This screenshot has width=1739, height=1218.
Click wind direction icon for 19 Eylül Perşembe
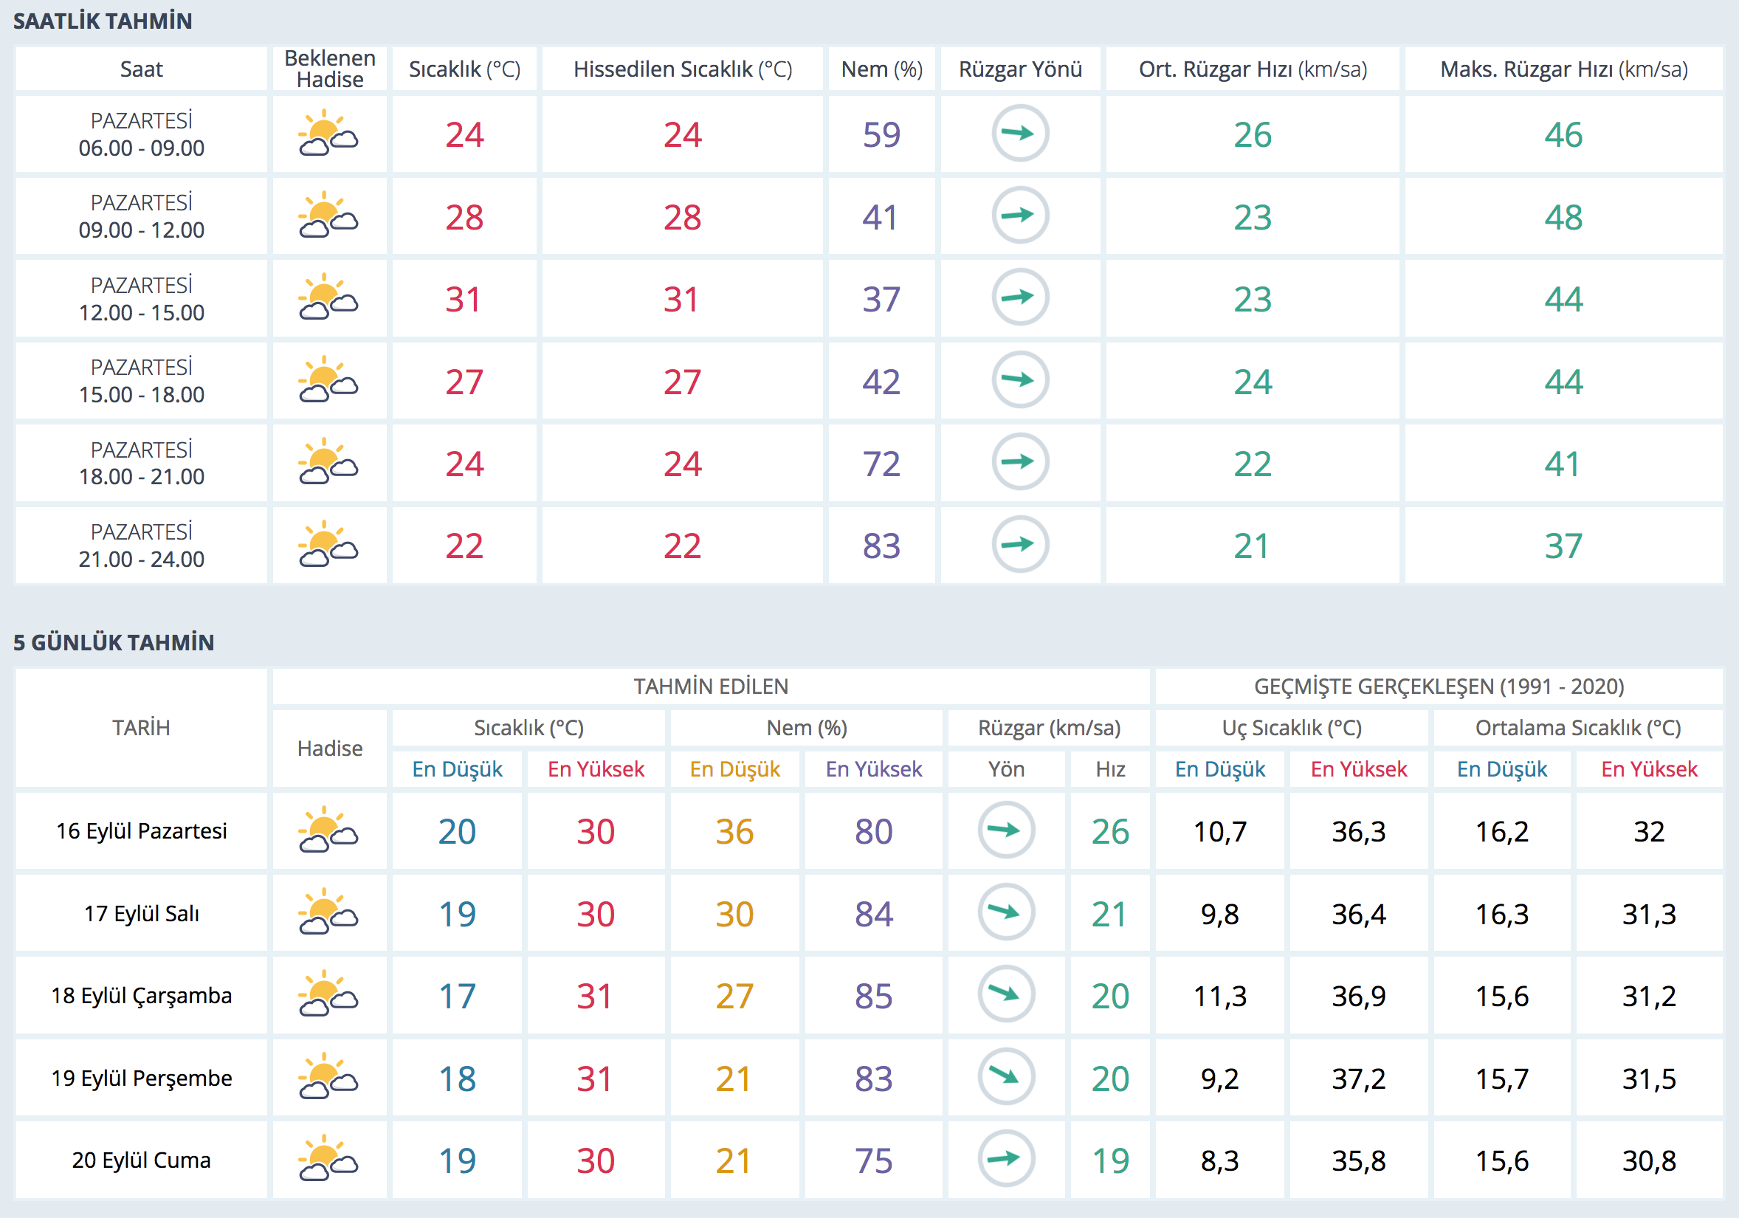click(1006, 1077)
